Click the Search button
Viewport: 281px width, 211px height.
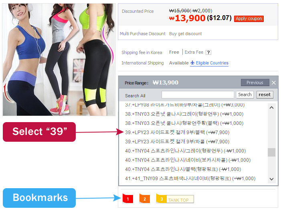245,94
